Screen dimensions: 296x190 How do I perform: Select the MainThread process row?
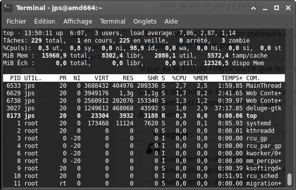tap(144, 86)
